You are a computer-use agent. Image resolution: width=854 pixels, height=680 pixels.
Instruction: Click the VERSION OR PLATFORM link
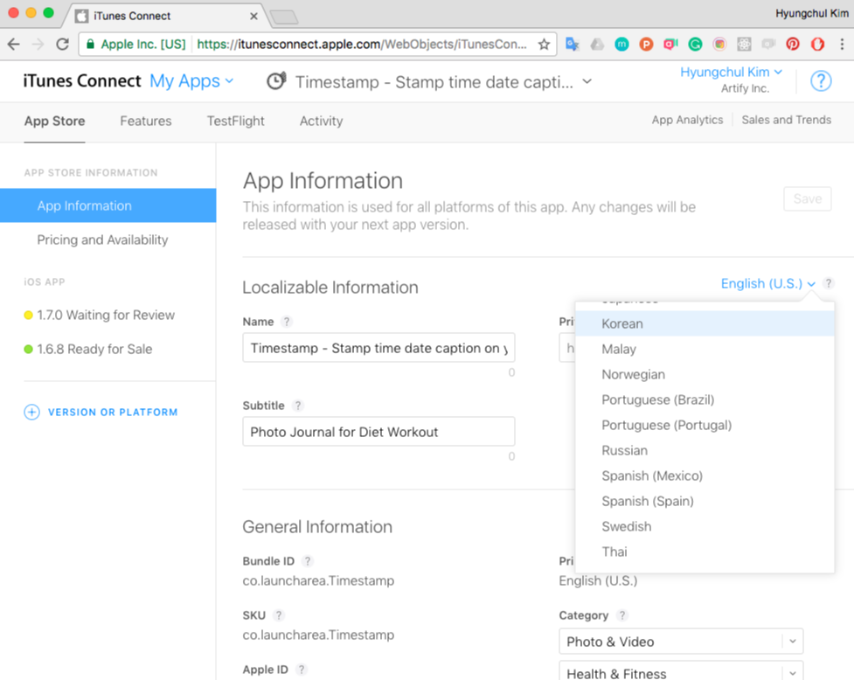(x=113, y=413)
